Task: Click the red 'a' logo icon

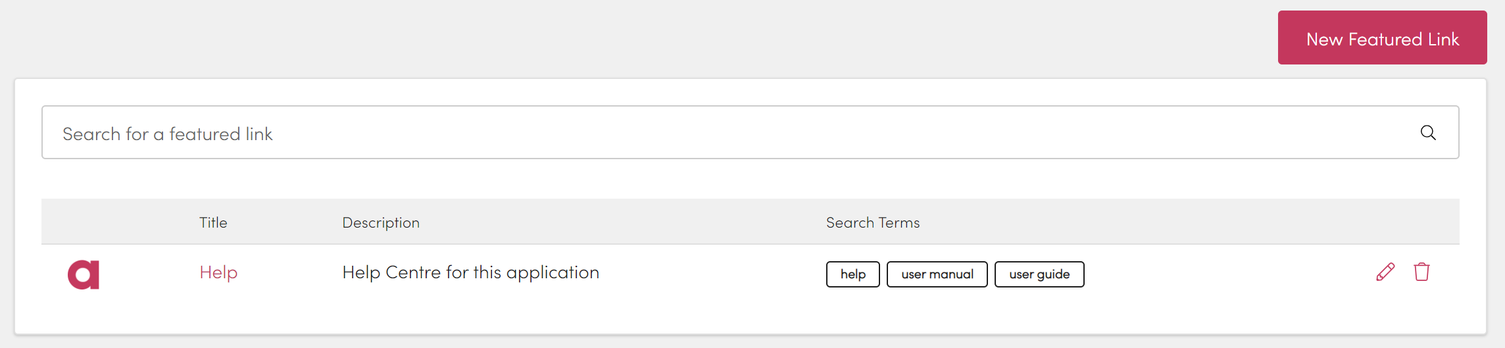Action: click(84, 274)
